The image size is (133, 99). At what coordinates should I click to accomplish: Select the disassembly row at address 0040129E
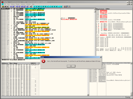[x=48, y=9]
